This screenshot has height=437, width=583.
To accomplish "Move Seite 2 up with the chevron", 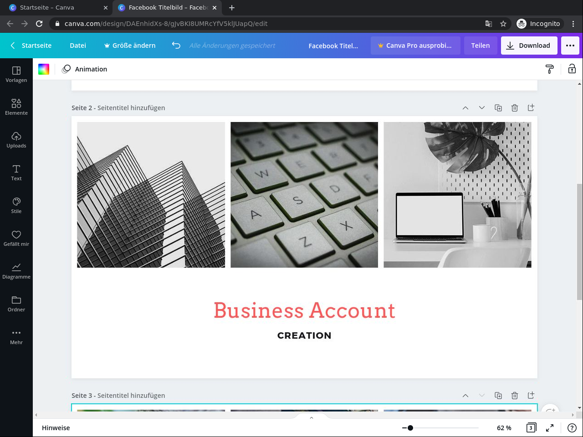I will 465,108.
